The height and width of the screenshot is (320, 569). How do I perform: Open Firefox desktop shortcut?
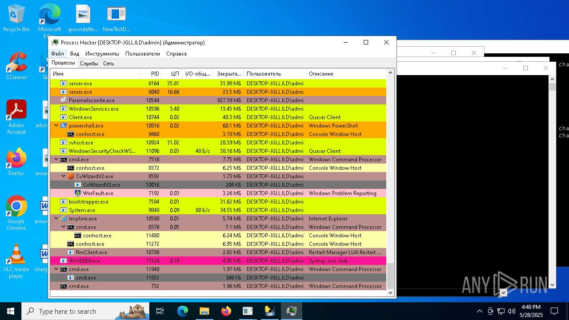(x=16, y=162)
